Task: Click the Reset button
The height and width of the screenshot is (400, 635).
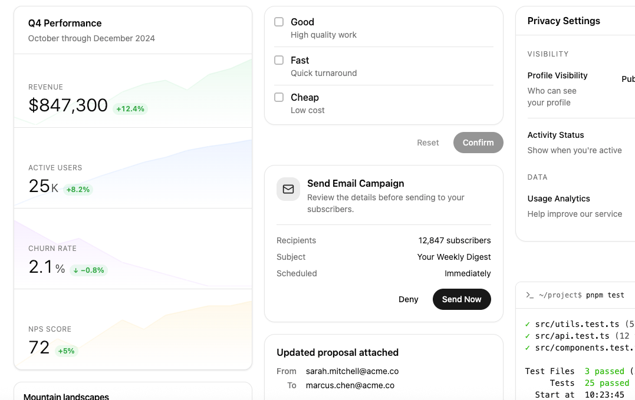Action: [x=427, y=143]
